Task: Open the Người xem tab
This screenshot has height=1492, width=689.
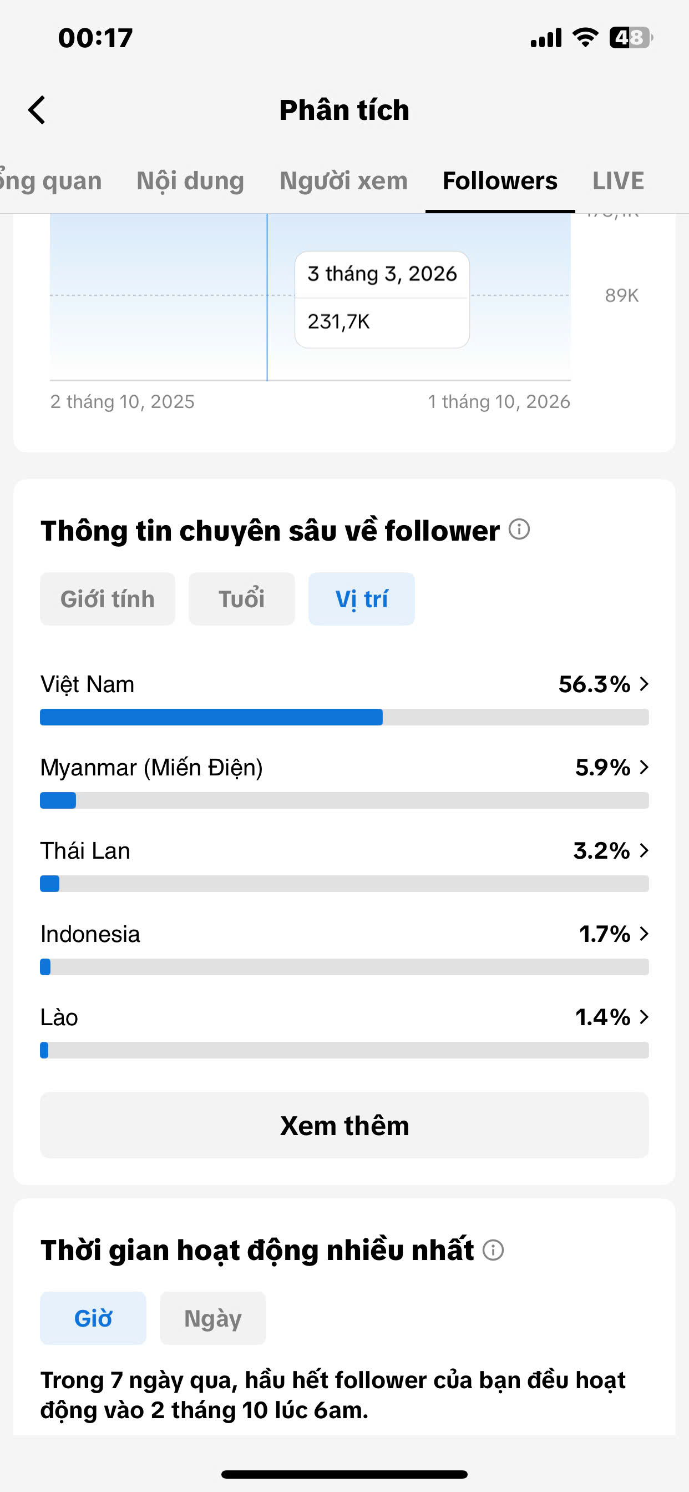Action: click(343, 181)
